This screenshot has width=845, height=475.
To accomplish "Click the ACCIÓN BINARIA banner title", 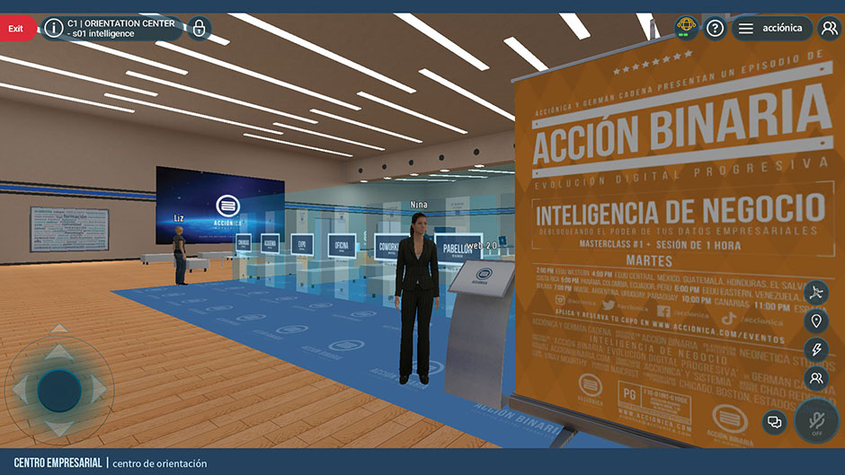I will click(681, 127).
